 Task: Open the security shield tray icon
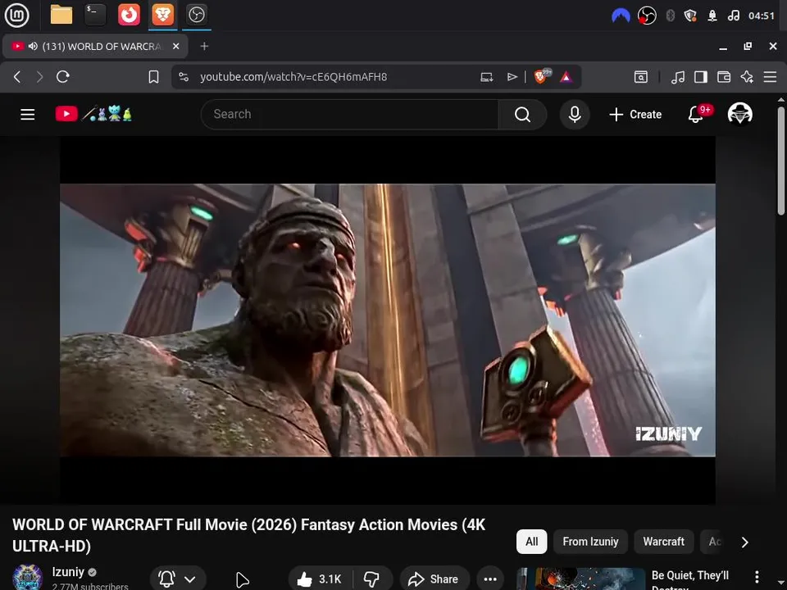[x=690, y=16]
